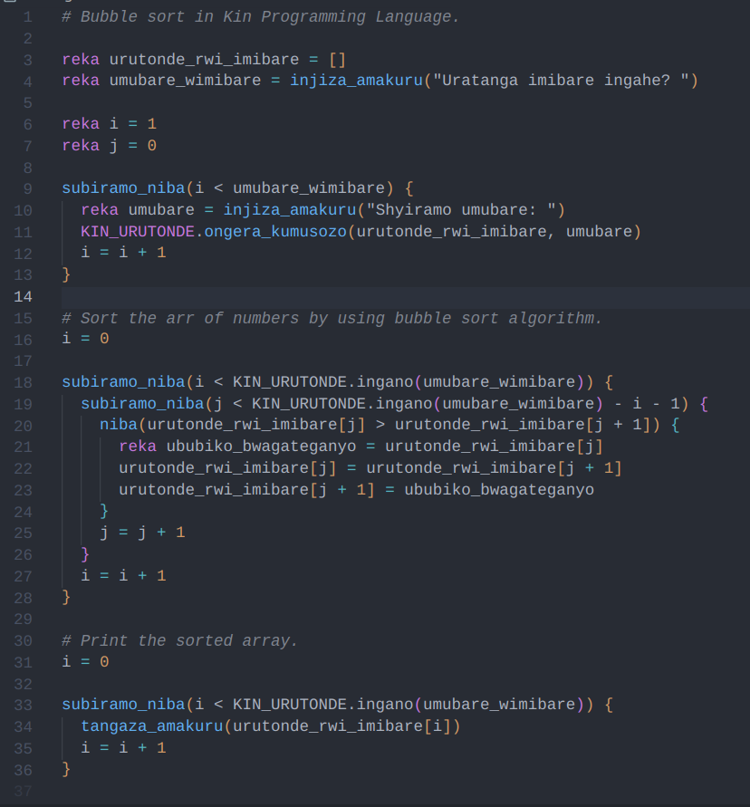The width and height of the screenshot is (750, 807).
Task: Click the teal closing brace on line 24
Action: (104, 511)
